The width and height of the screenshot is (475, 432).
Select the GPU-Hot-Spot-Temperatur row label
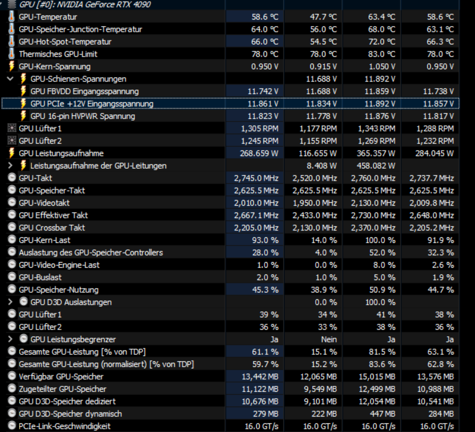click(x=65, y=42)
